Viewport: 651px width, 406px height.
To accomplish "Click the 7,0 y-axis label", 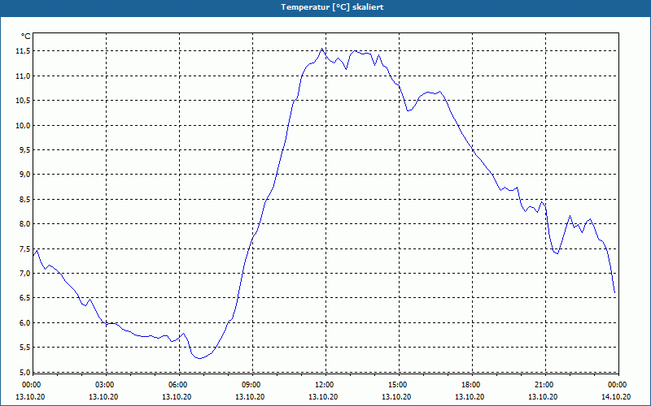I will click(x=24, y=273).
